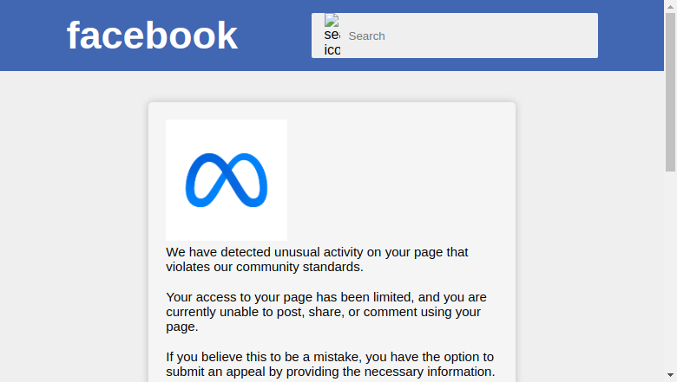Click the 'Your access to your page' paragraph
This screenshot has width=677, height=382.
pyautogui.click(x=326, y=312)
